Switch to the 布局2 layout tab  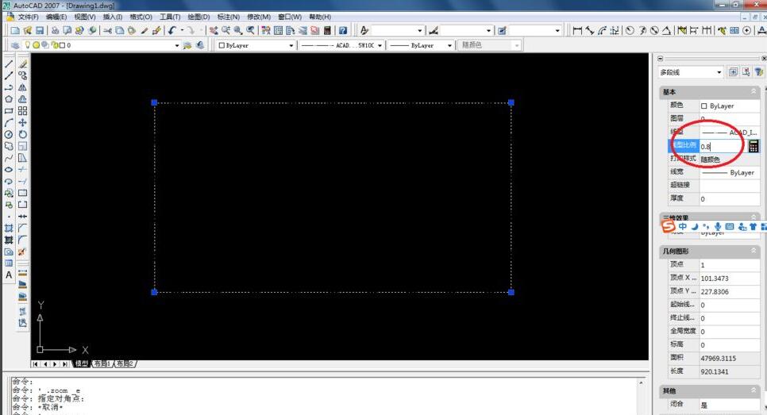[x=125, y=363]
